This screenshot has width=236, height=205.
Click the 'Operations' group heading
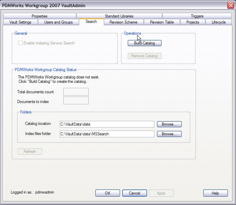[132, 33]
